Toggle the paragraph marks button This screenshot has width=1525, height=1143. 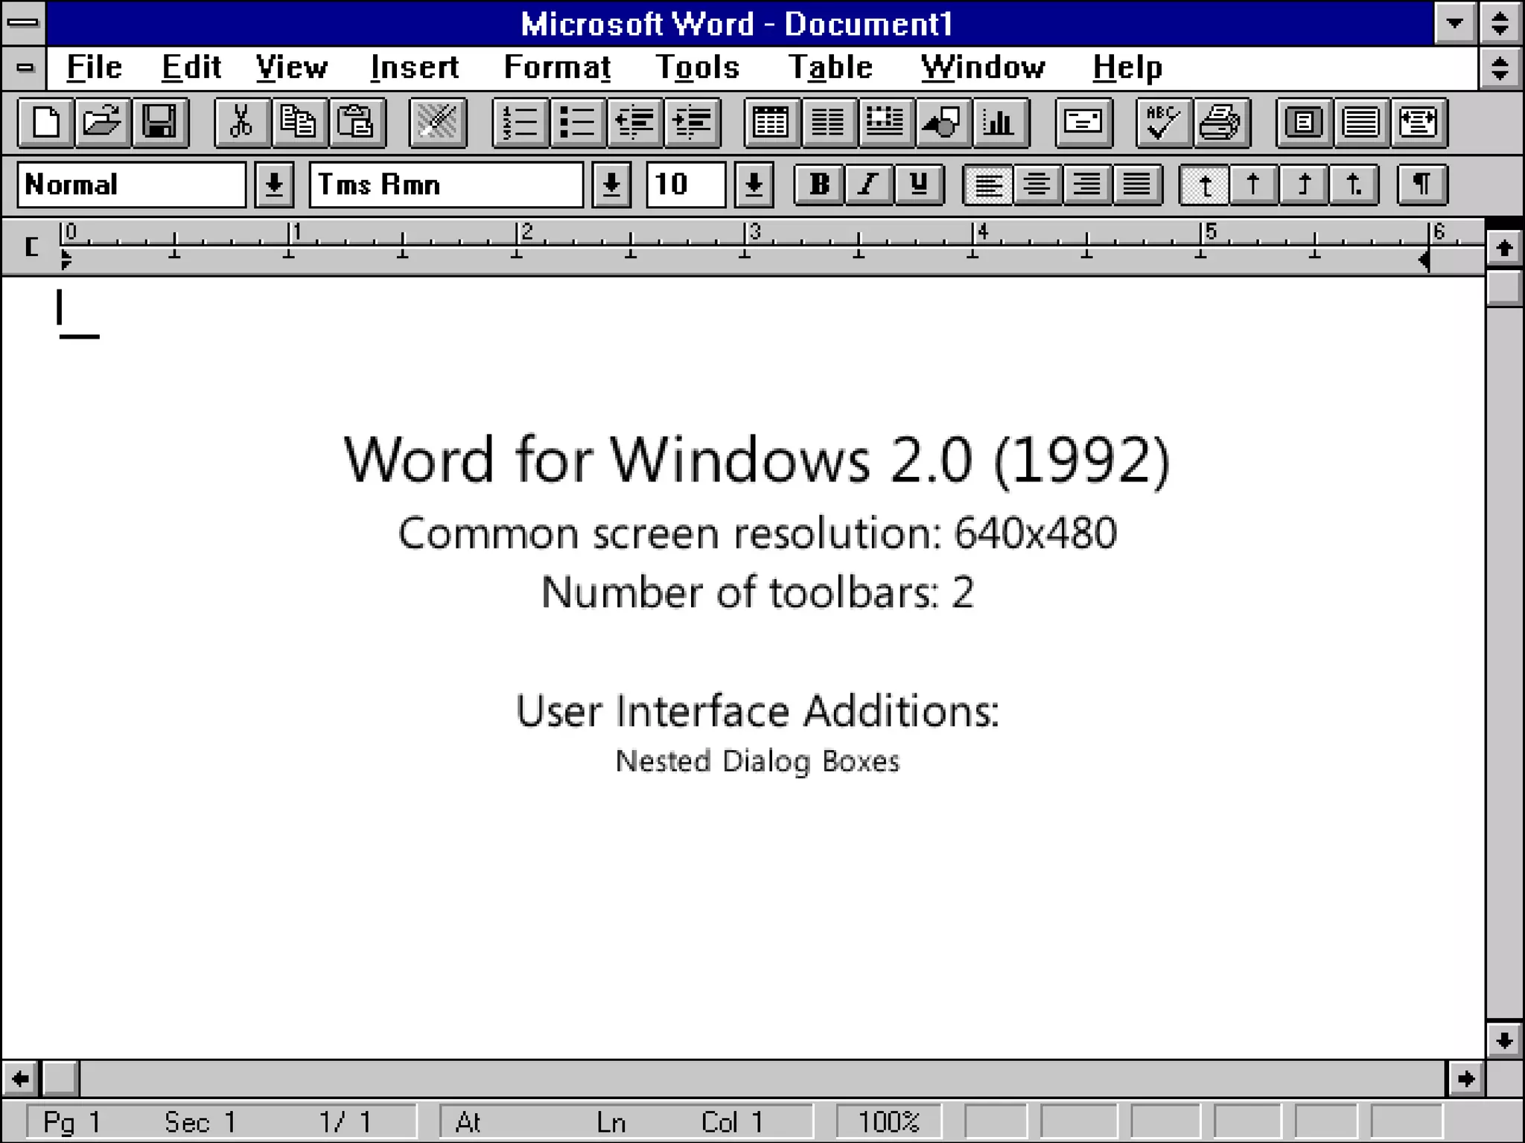coord(1421,184)
